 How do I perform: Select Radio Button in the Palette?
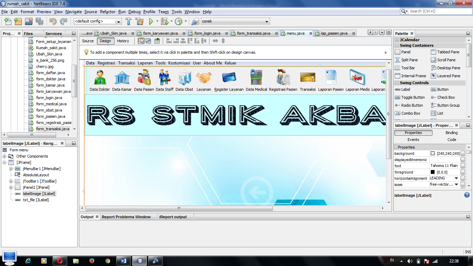[412, 105]
